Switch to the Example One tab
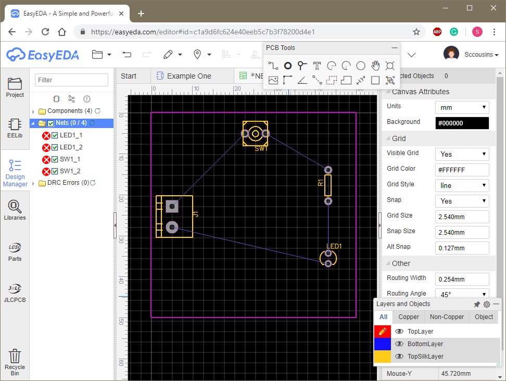Image resolution: width=506 pixels, height=381 pixels. [188, 76]
